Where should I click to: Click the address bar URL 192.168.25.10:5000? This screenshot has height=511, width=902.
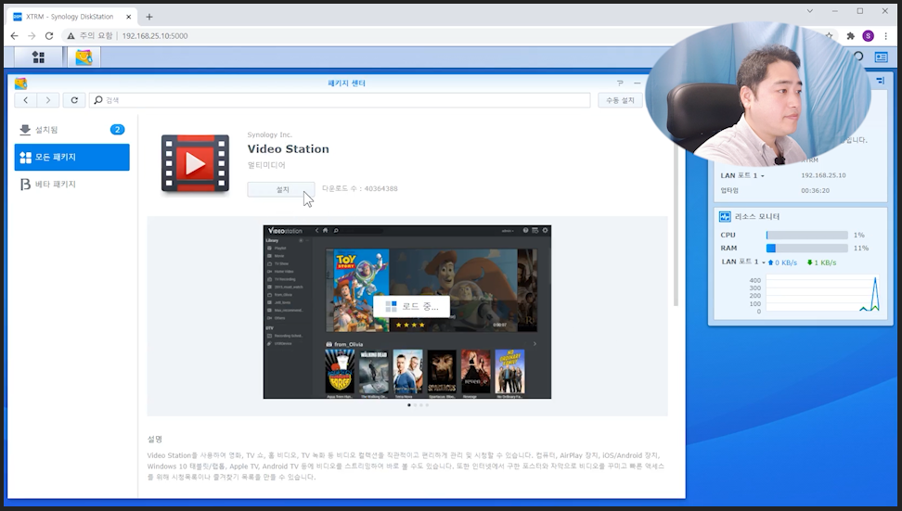(155, 35)
